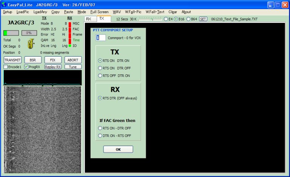
Task: Open the About menu
Action: [186, 12]
